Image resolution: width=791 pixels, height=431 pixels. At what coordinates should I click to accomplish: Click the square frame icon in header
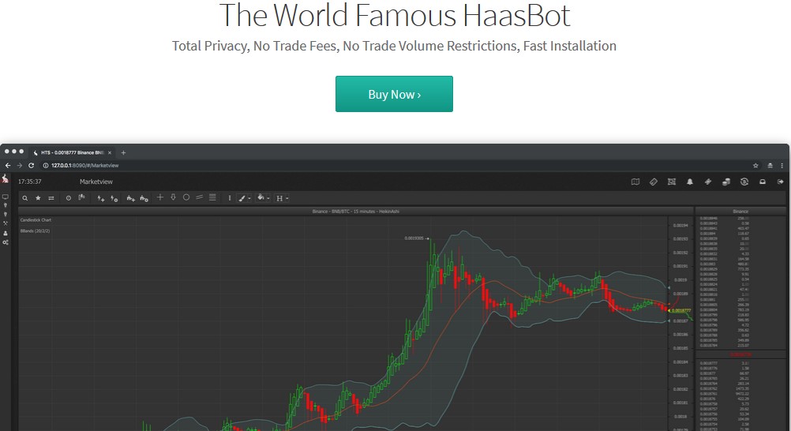click(672, 182)
